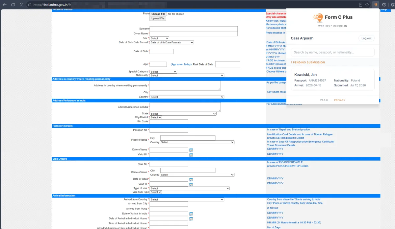Click the Address/reference in India text area
The height and width of the screenshot is (229, 395).
coord(185,107)
